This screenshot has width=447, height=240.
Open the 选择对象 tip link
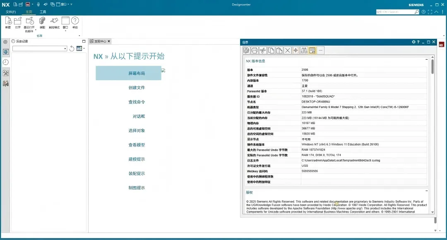tap(137, 130)
